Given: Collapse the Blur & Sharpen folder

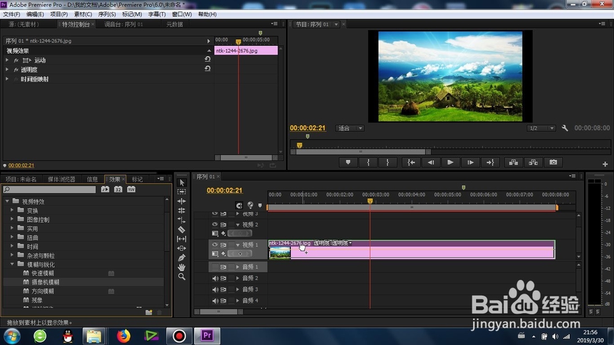Looking at the screenshot, I should point(12,264).
